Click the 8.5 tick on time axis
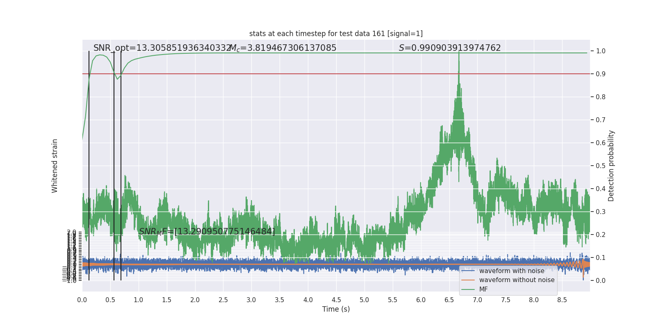This screenshot has width=656, height=328. (562, 300)
